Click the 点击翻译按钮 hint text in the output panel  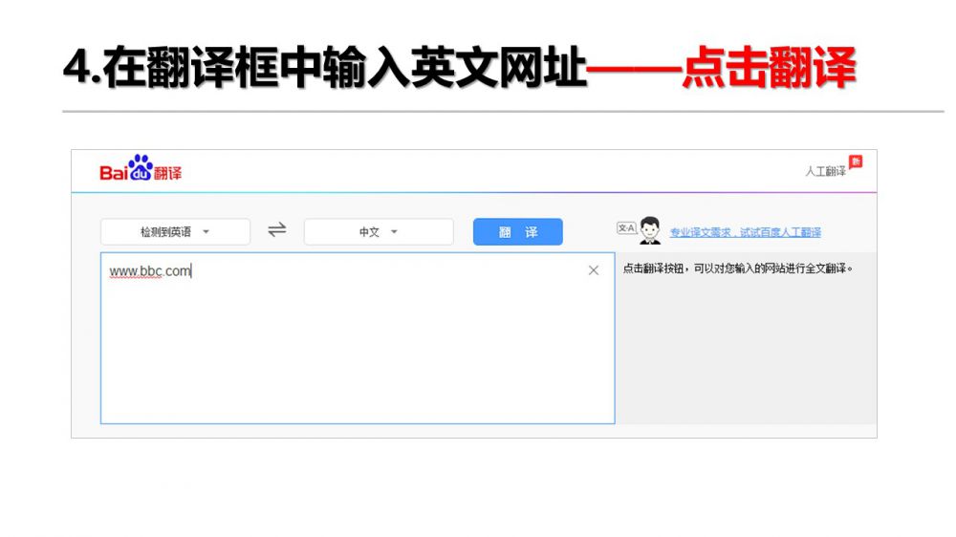click(x=736, y=268)
